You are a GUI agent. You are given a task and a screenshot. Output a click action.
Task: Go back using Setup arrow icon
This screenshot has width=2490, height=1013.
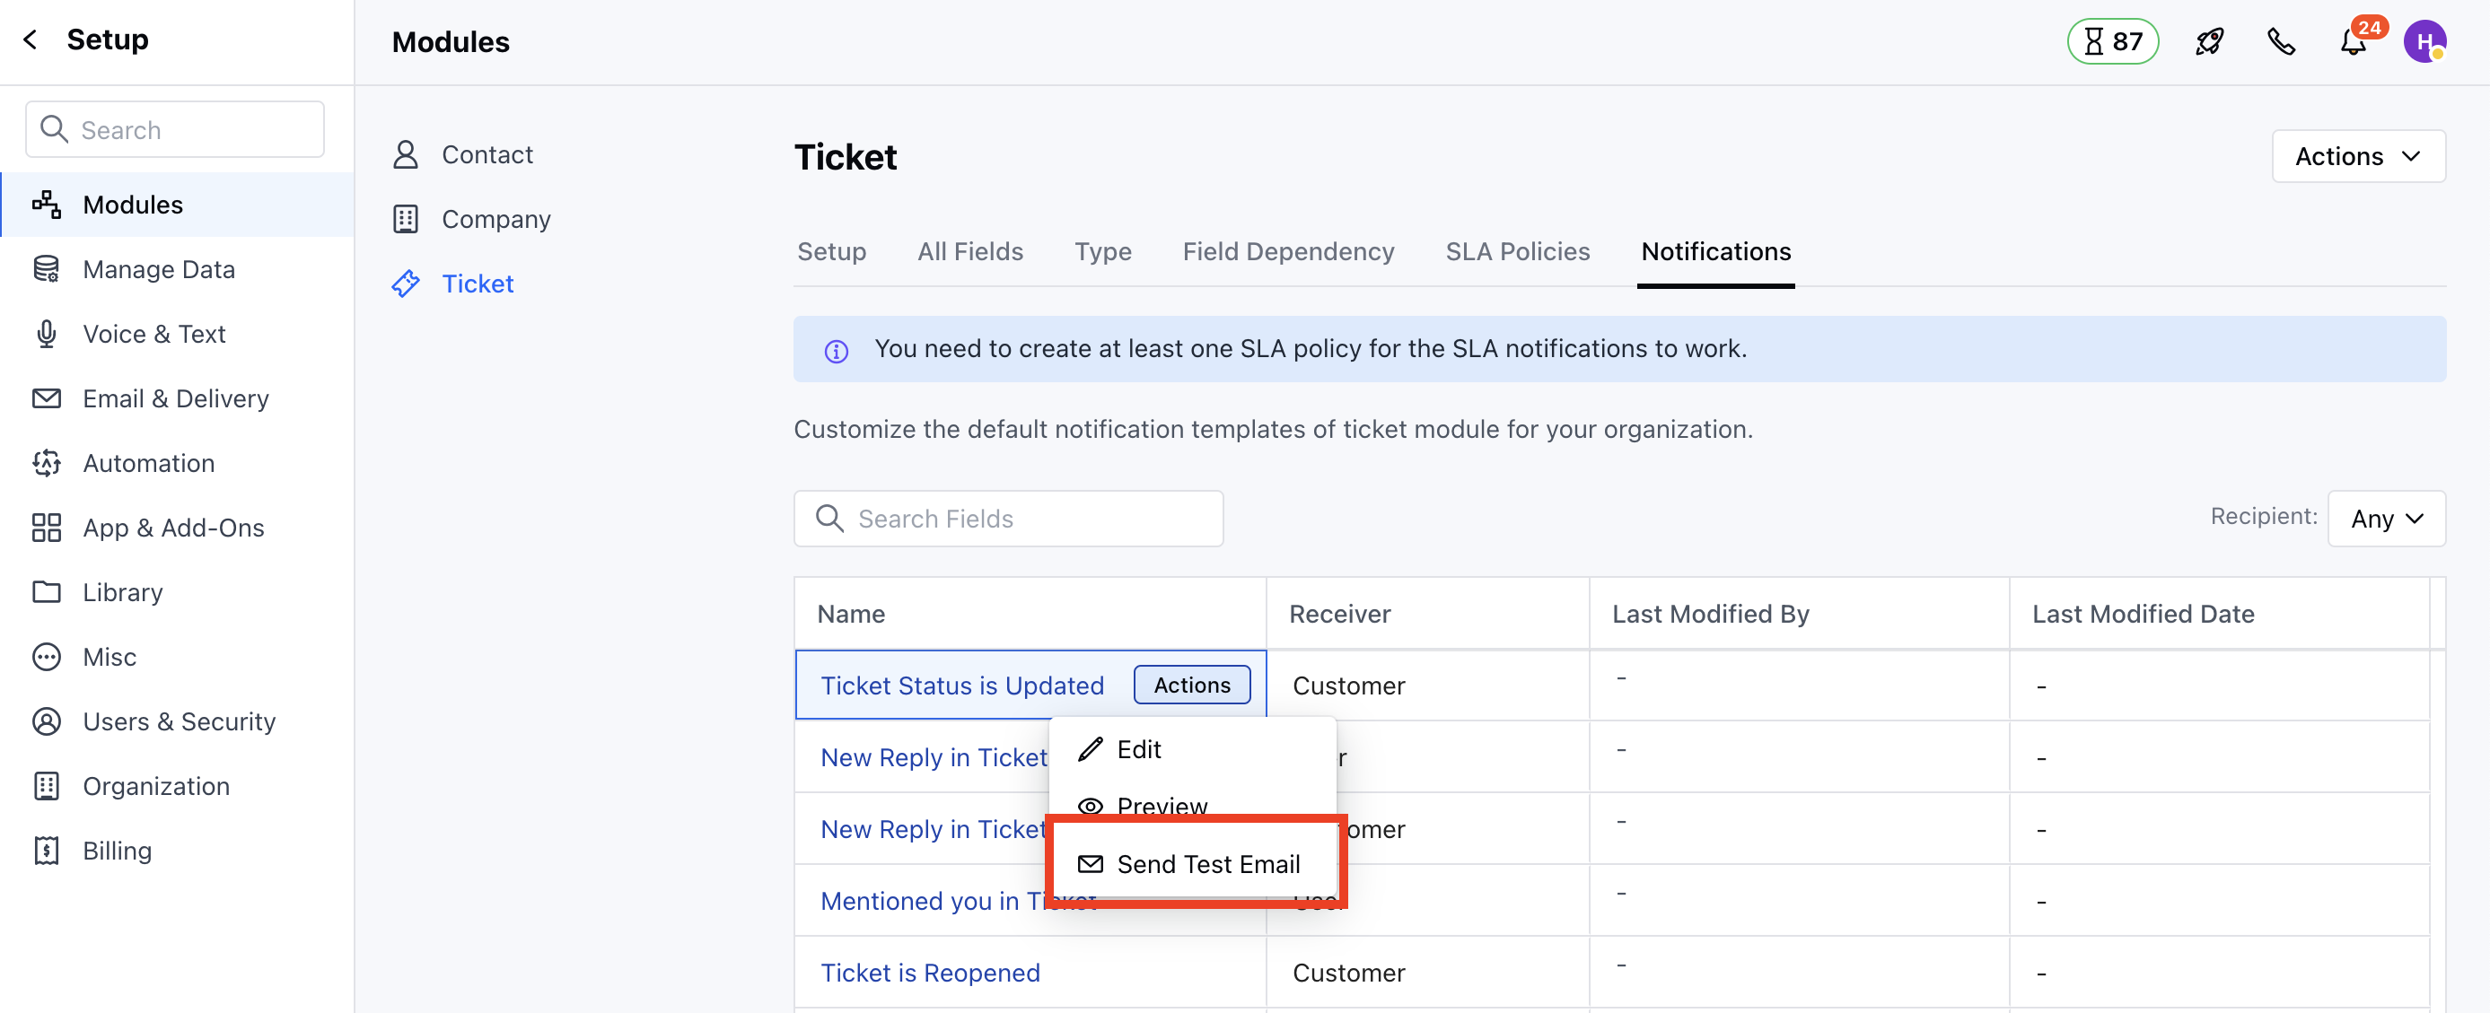pyautogui.click(x=31, y=39)
